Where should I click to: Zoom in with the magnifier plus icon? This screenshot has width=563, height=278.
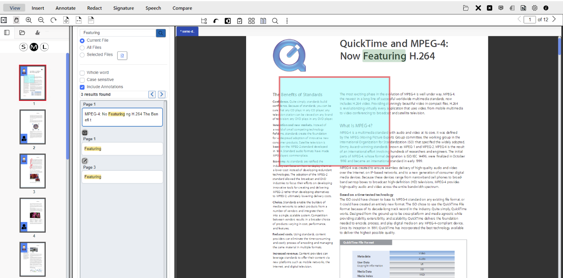(x=29, y=20)
